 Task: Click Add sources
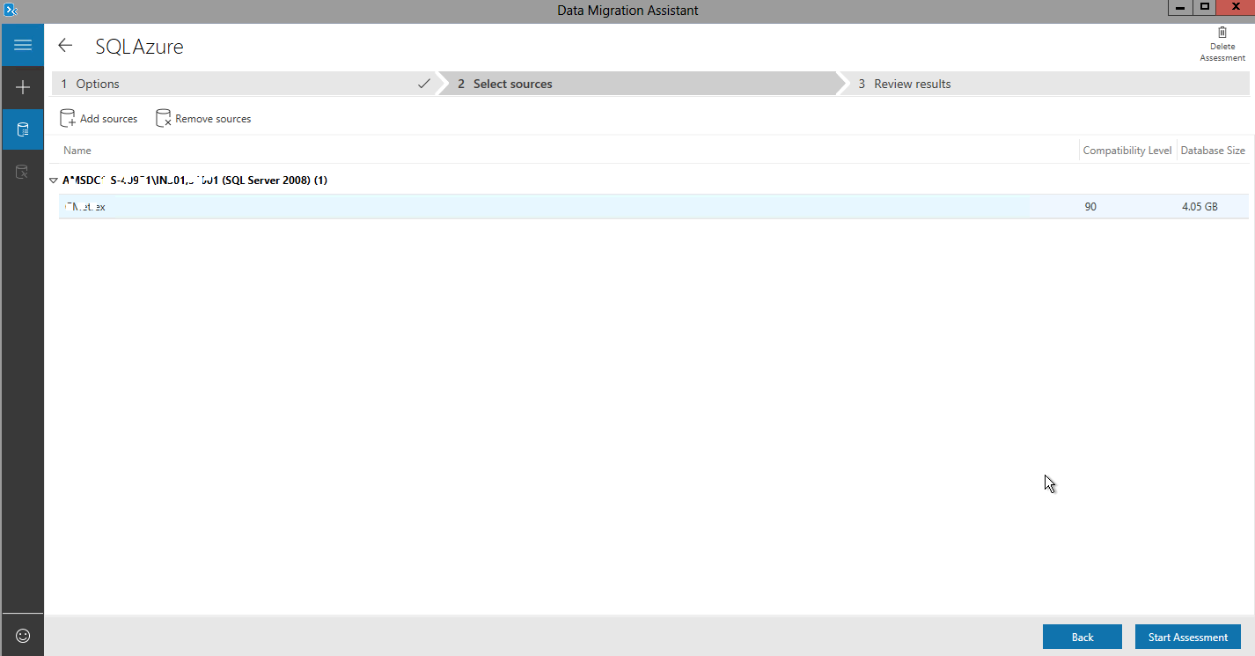pyautogui.click(x=99, y=118)
